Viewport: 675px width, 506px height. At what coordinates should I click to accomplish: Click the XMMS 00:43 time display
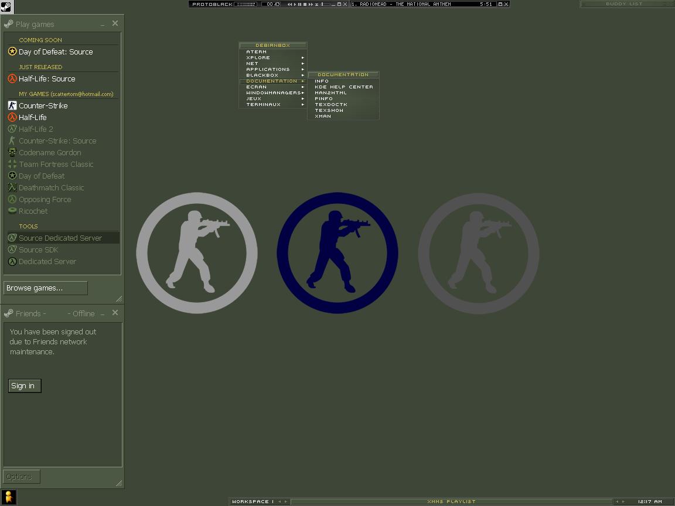[x=271, y=4]
